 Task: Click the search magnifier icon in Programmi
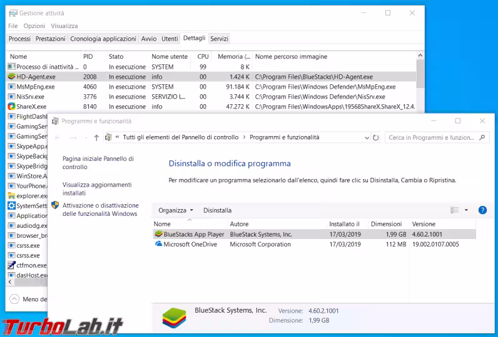tap(482, 137)
